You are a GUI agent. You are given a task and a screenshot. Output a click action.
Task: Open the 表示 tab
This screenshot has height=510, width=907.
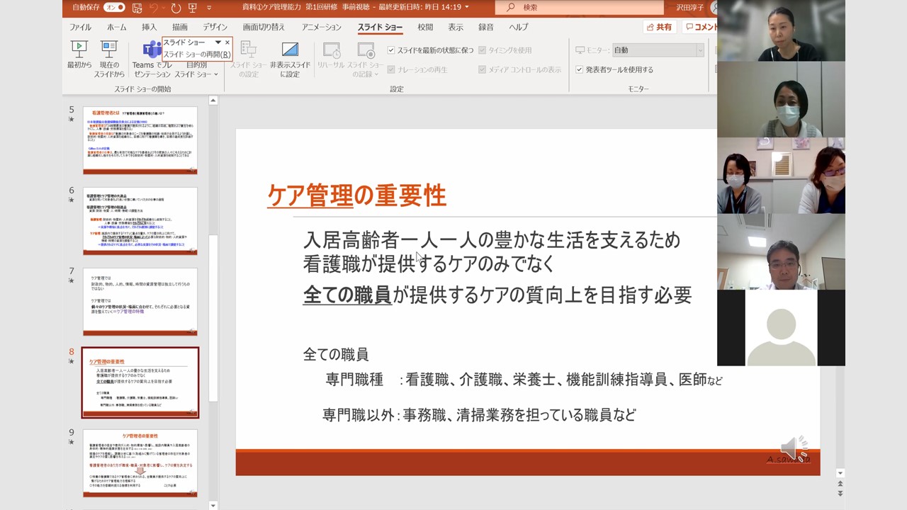[x=456, y=27]
